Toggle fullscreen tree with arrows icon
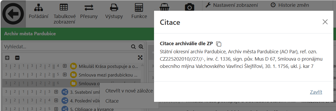Image resolution: width=336 pixels, height=111 pixels. pyautogui.click(x=140, y=57)
